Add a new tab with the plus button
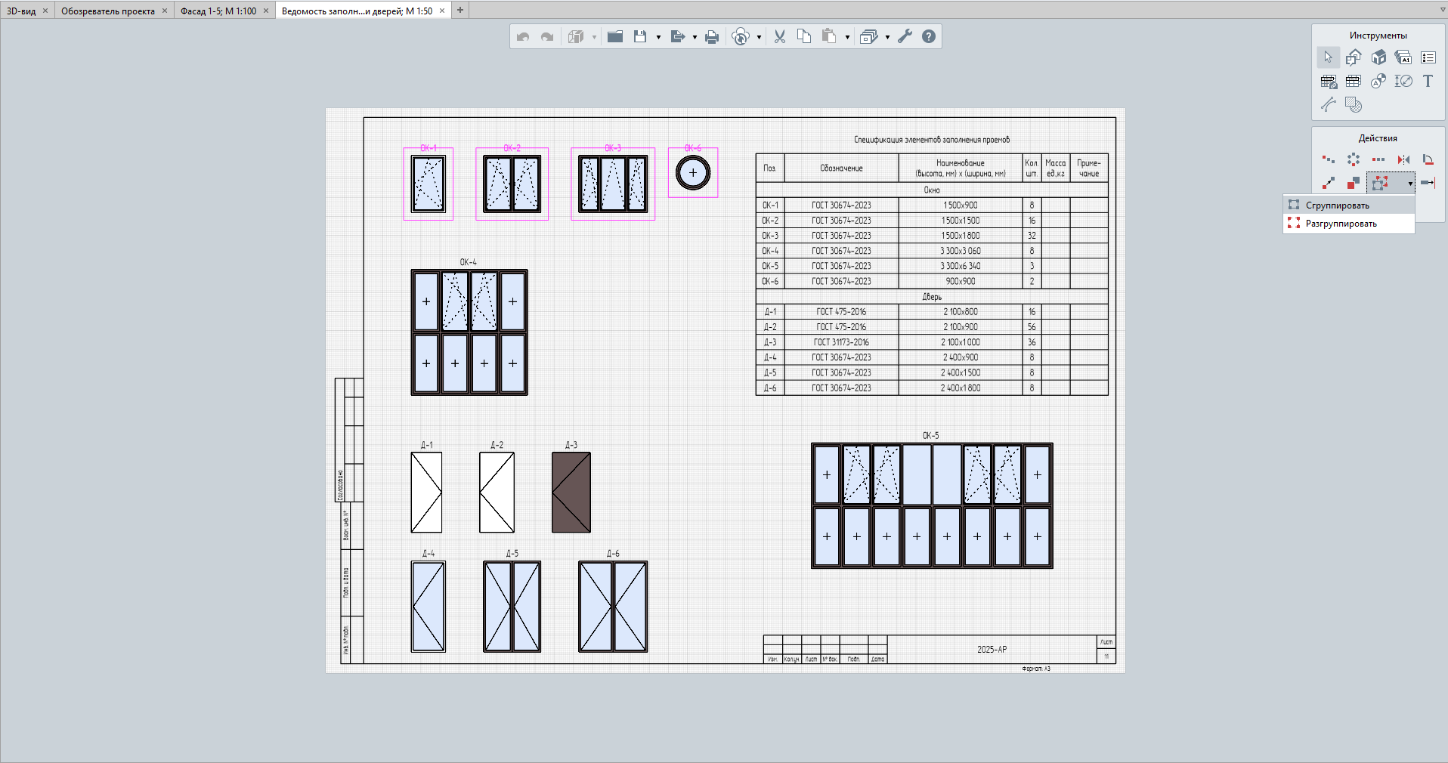This screenshot has height=763, width=1448. coord(460,11)
